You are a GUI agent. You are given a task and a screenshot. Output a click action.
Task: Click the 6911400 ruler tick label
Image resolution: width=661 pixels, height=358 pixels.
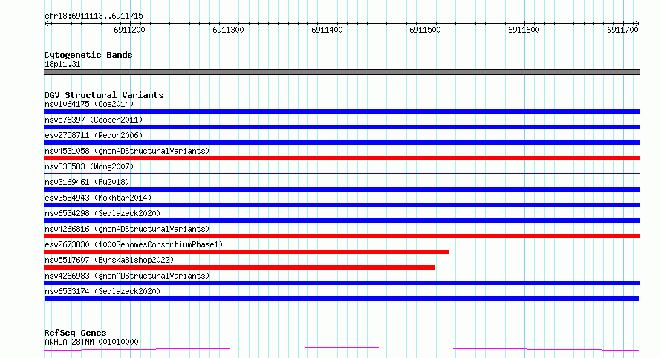pos(327,30)
